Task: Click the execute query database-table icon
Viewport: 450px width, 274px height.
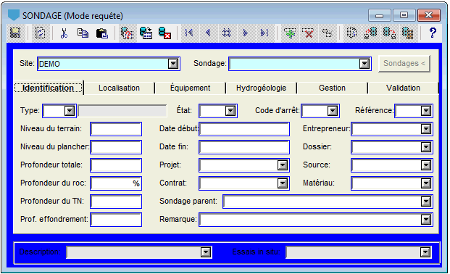Action: (x=146, y=33)
